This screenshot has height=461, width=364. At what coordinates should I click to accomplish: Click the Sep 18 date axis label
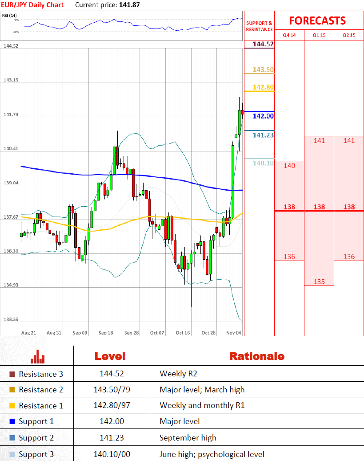point(106,333)
